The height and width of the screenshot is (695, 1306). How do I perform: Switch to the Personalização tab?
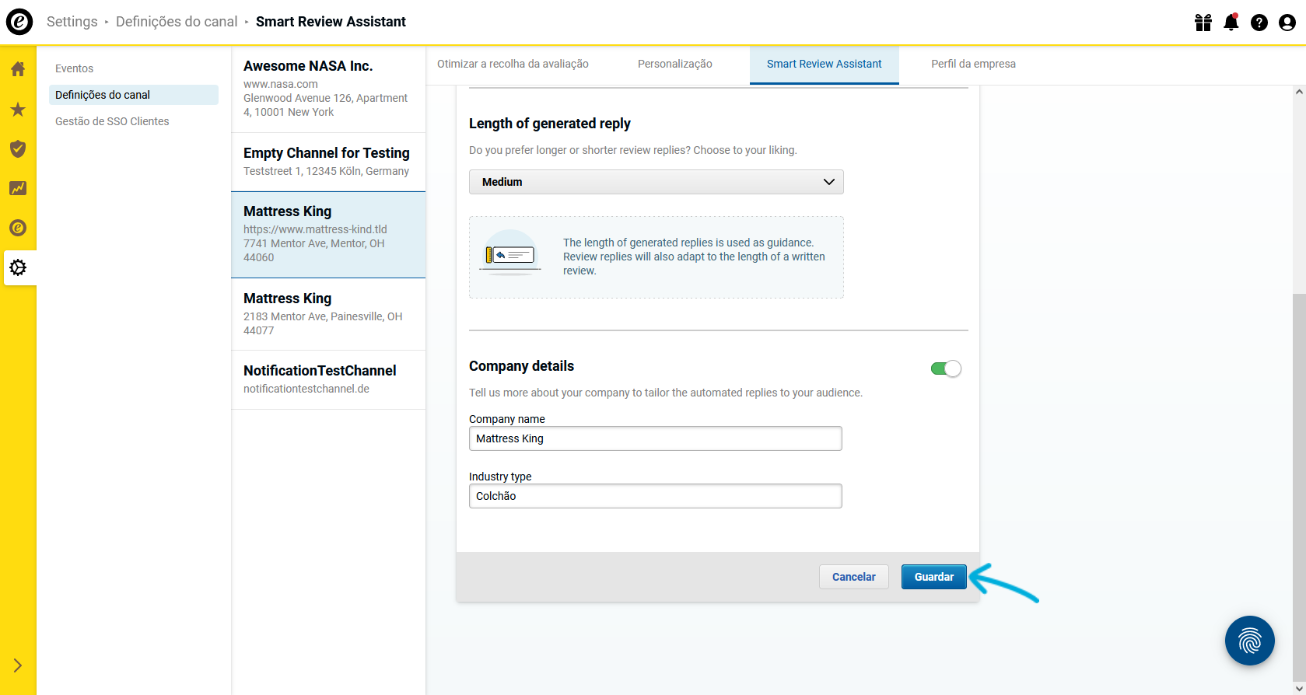pos(674,64)
